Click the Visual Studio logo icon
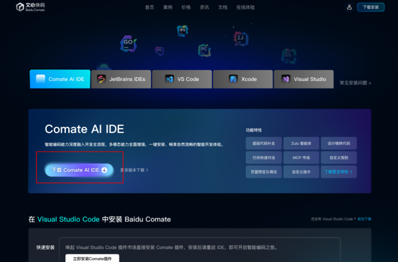The height and width of the screenshot is (262, 398). pos(286,79)
